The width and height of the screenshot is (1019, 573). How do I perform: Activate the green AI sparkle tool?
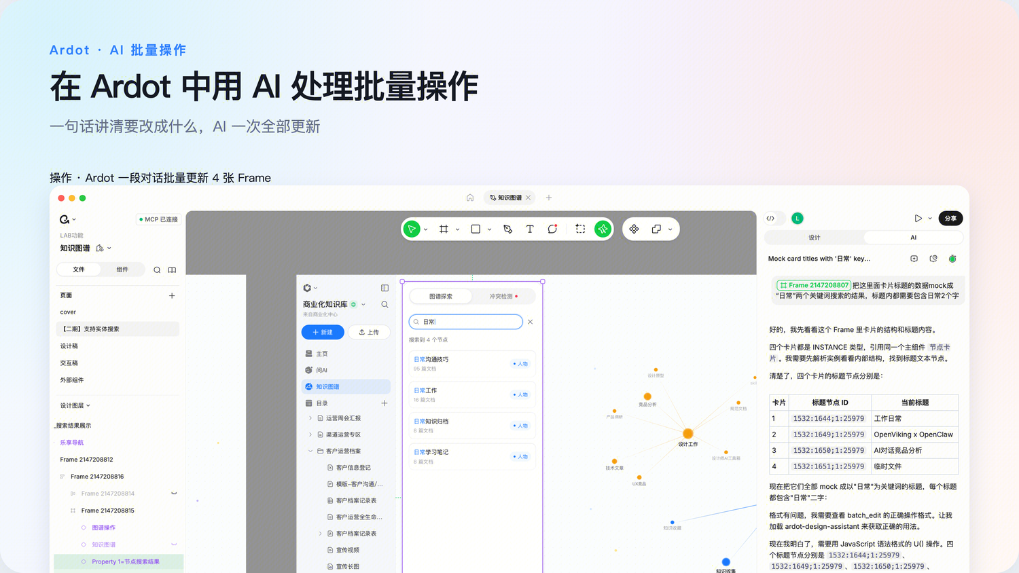point(603,229)
